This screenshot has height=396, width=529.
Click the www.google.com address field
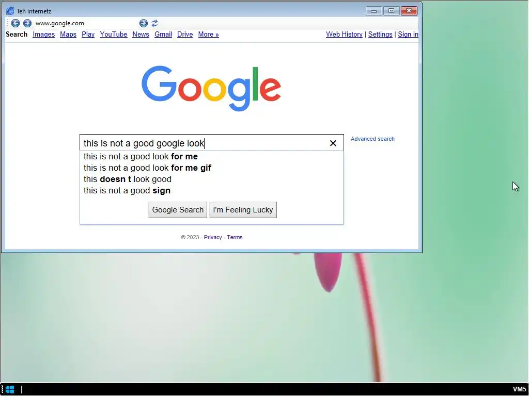[86, 23]
